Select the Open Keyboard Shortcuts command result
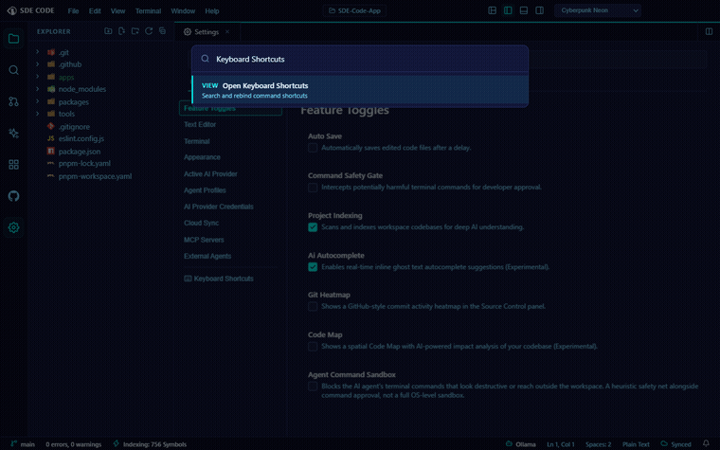The height and width of the screenshot is (450, 720). point(360,90)
